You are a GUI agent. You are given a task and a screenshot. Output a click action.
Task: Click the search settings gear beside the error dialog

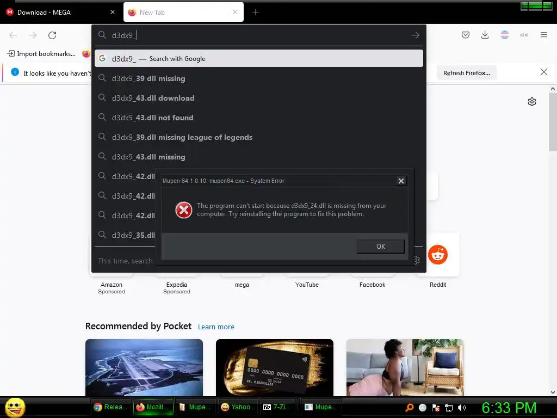pos(417,261)
